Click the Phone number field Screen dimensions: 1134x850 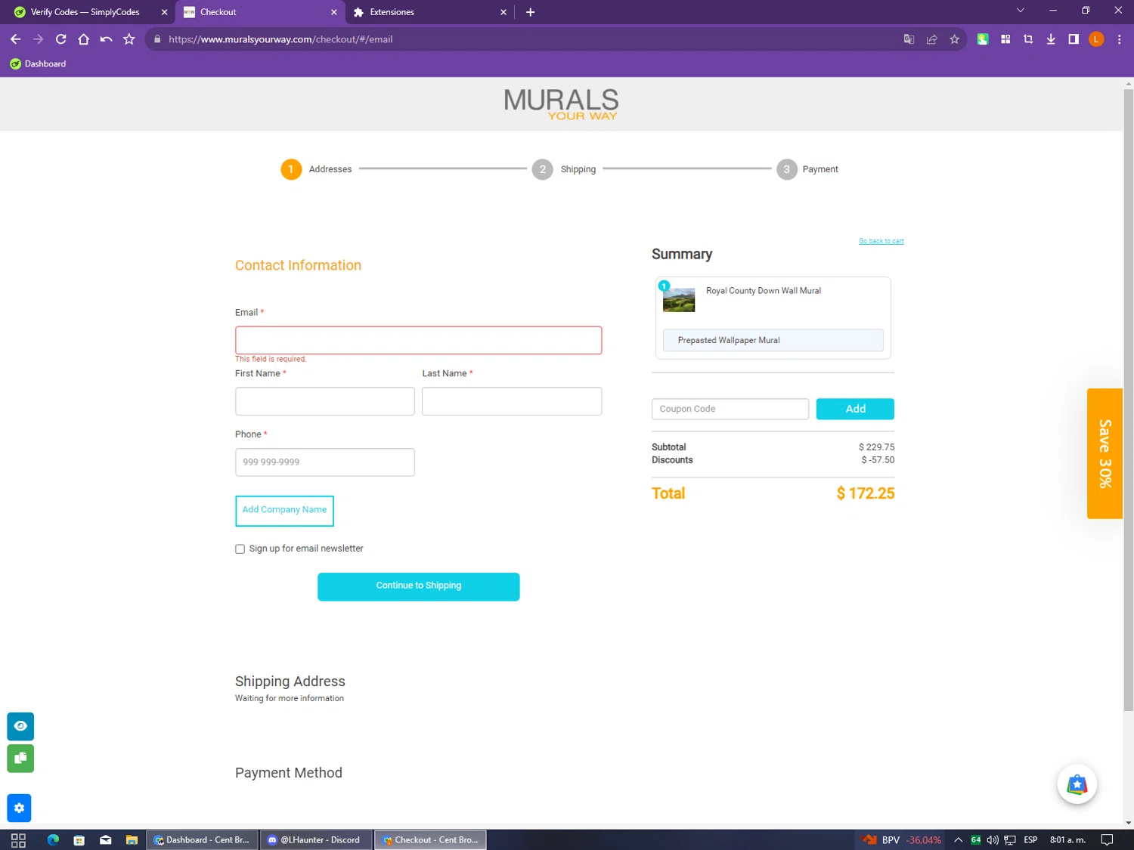[324, 462]
